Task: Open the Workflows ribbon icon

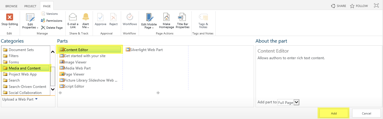Action: [130, 17]
